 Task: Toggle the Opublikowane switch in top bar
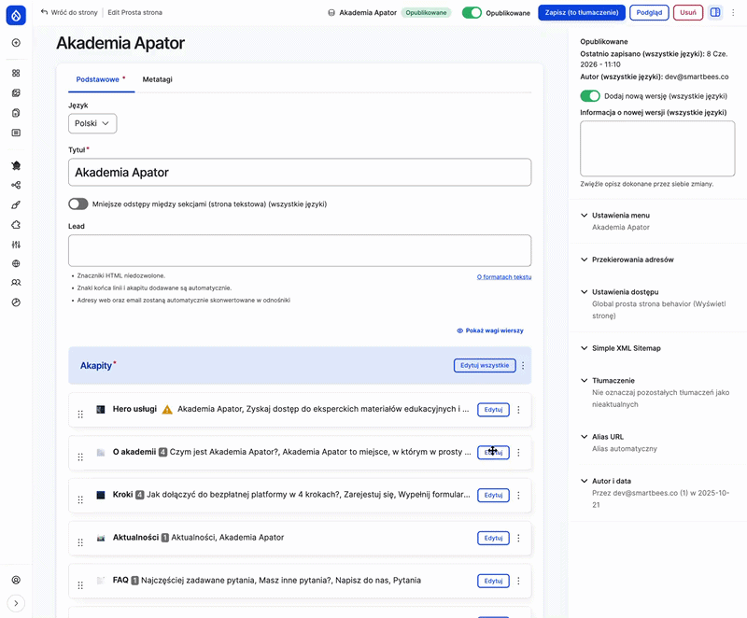(x=472, y=13)
